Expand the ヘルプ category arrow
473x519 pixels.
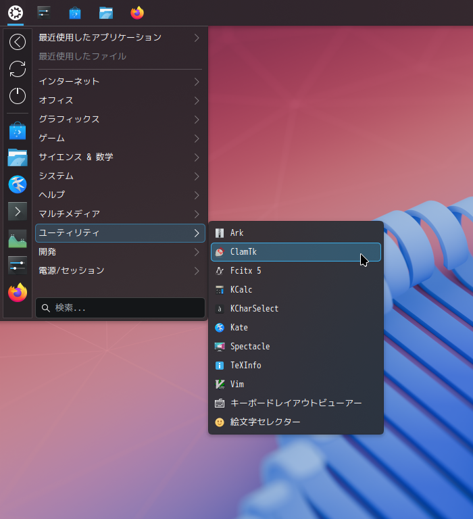point(197,195)
